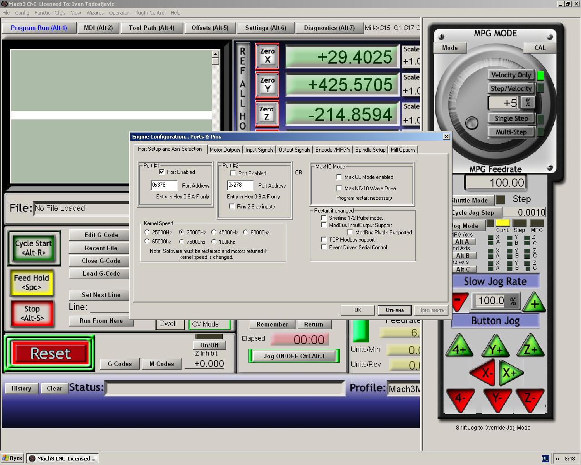This screenshot has height=465, width=581.
Task: Open the Spindle Setup tab
Action: click(x=370, y=150)
